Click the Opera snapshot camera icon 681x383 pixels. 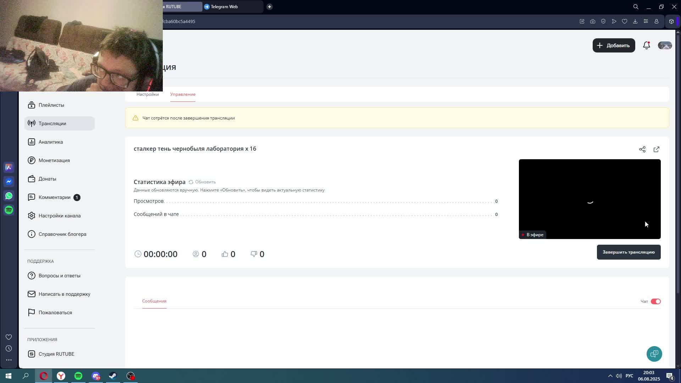[592, 21]
